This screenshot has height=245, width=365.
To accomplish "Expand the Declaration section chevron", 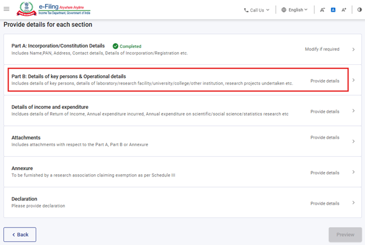I will [353, 203].
